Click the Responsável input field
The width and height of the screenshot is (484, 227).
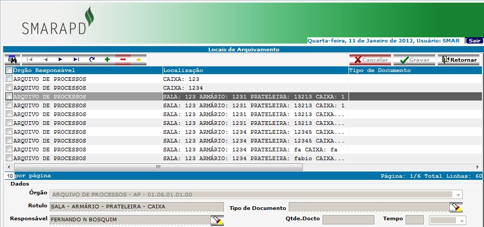(130, 220)
